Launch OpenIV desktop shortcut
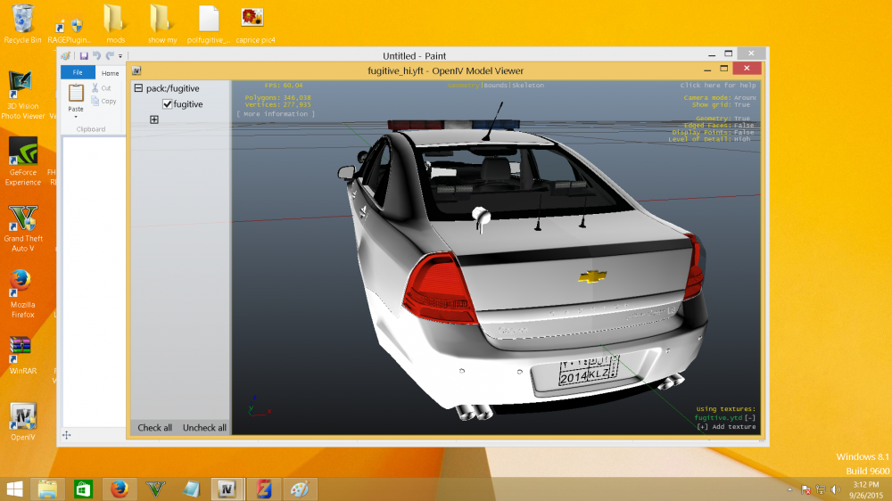The image size is (892, 501). click(x=23, y=422)
